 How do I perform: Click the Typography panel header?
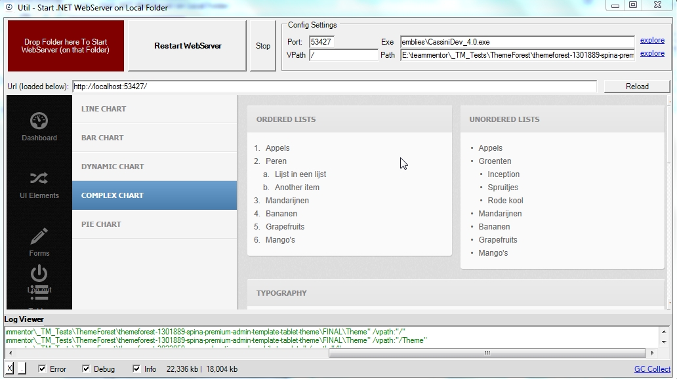pos(455,293)
